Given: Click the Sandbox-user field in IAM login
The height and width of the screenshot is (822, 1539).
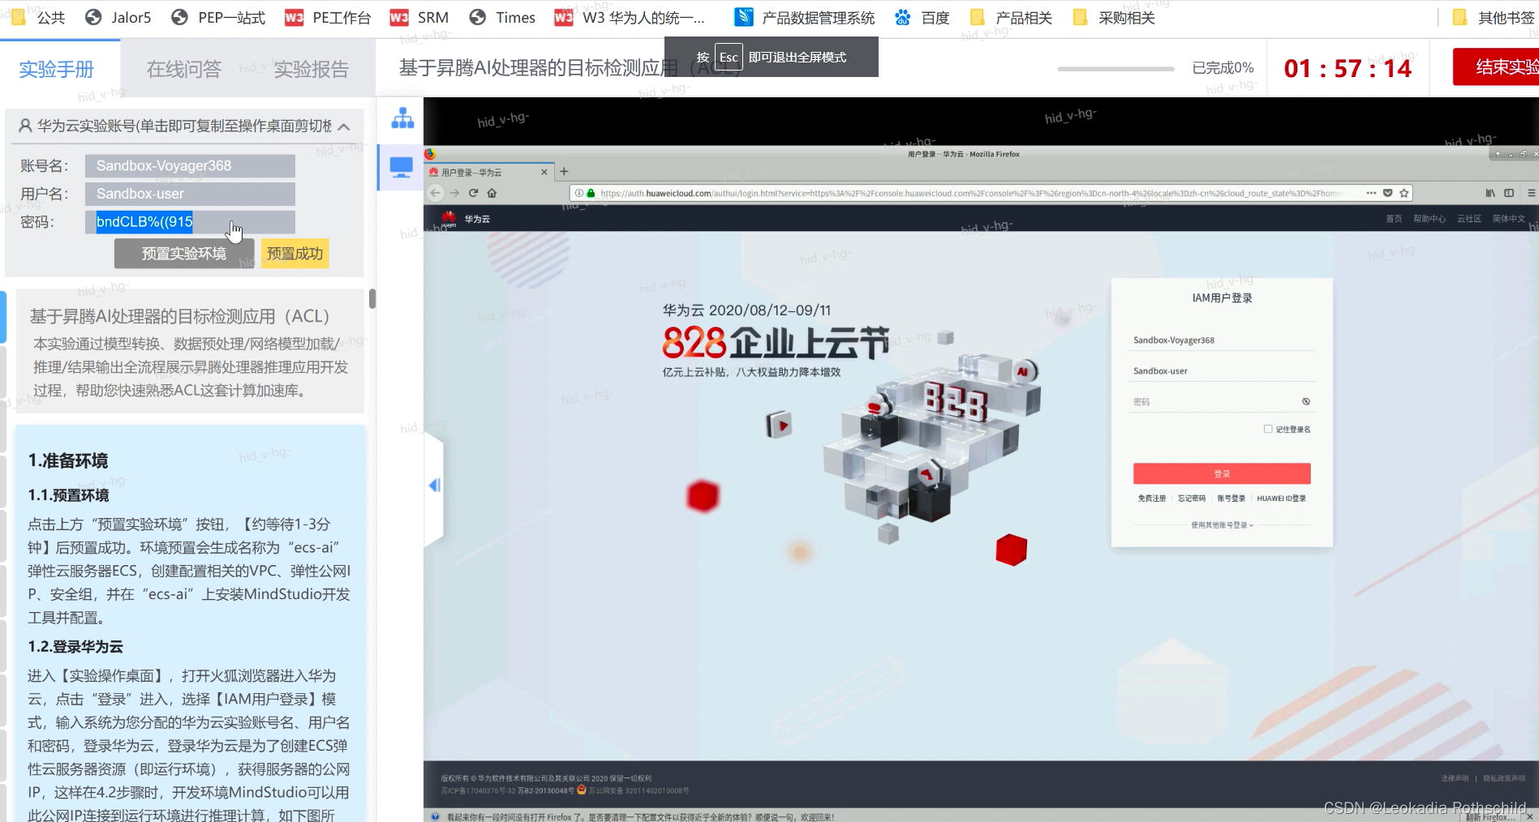Looking at the screenshot, I should 1223,371.
